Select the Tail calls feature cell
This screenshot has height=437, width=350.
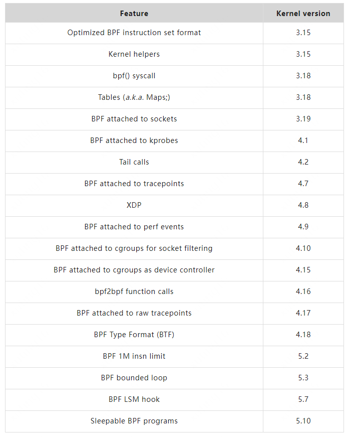134,162
